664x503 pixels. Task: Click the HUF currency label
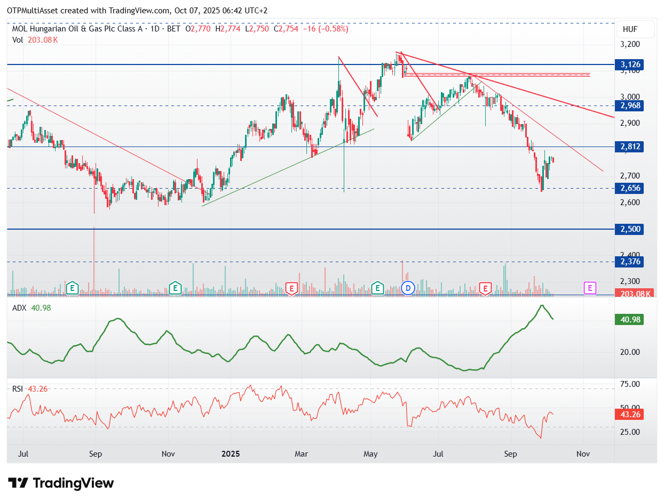[630, 30]
